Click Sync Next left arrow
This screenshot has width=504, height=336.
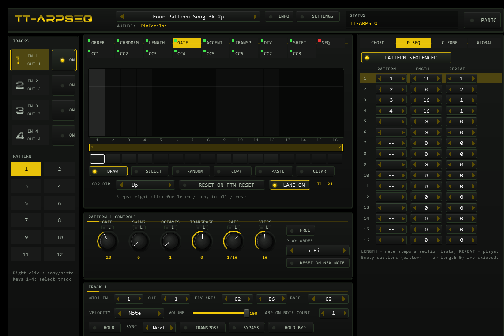click(x=147, y=328)
